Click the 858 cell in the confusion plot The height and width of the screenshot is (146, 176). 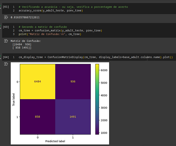click(x=38, y=117)
